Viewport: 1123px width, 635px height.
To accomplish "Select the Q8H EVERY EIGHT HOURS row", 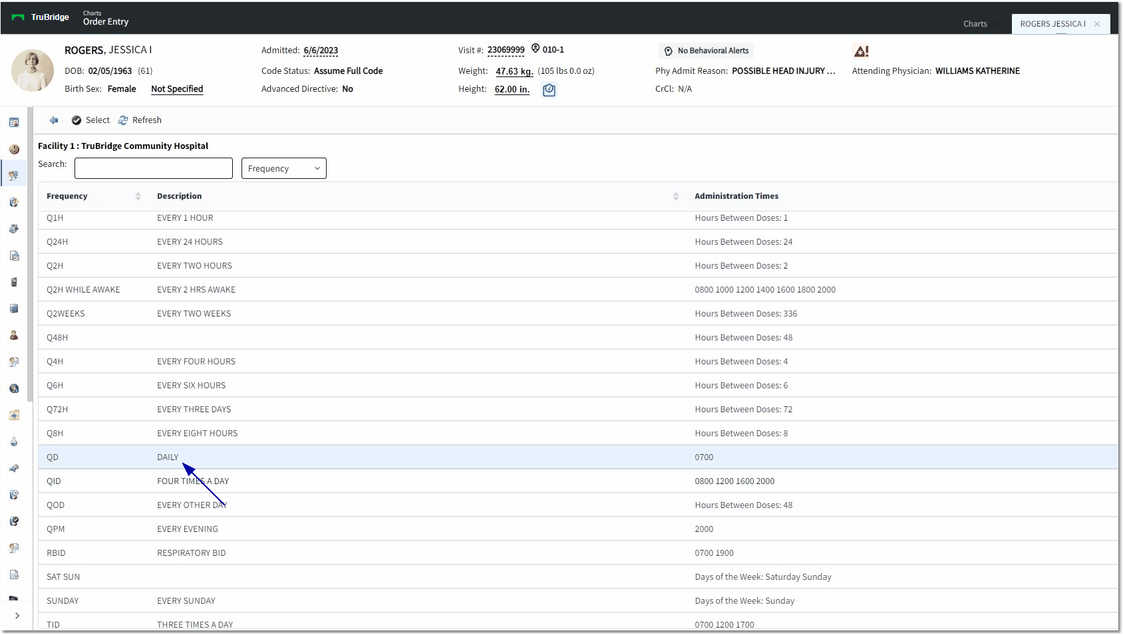I will [578, 433].
